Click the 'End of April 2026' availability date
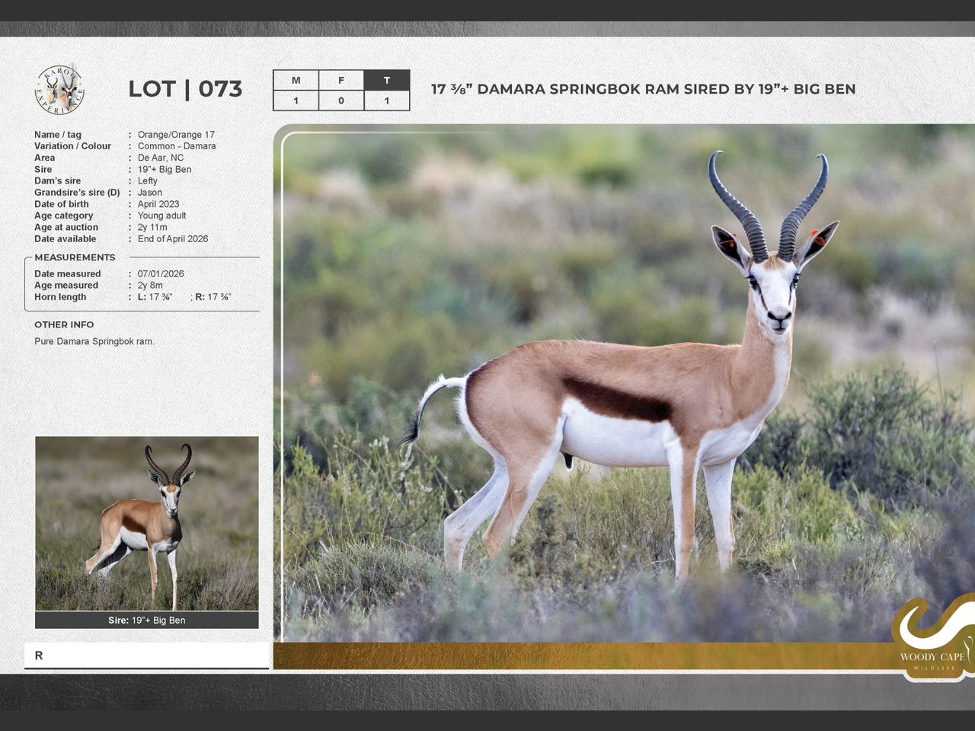Screen dimensions: 975x731 click(x=173, y=239)
